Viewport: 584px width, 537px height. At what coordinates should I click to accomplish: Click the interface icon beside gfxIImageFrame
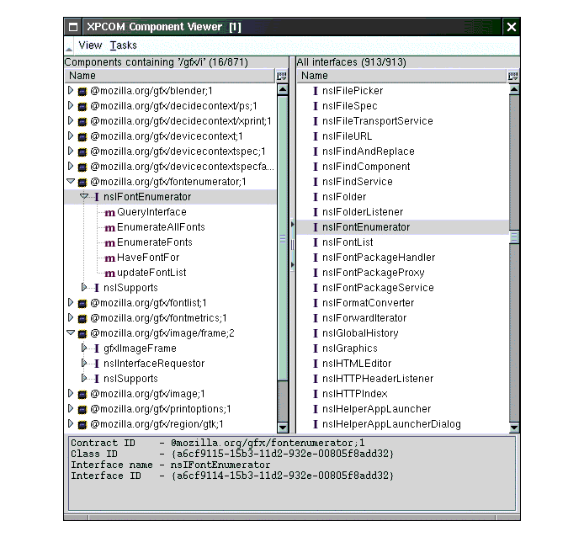pyautogui.click(x=96, y=348)
